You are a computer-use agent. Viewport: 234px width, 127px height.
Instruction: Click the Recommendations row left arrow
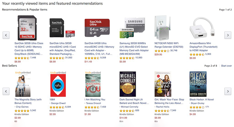[x=6, y=35]
